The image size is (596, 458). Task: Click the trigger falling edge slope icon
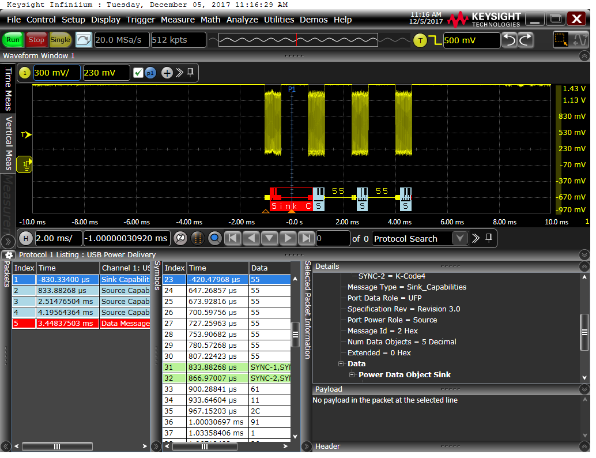tap(435, 40)
